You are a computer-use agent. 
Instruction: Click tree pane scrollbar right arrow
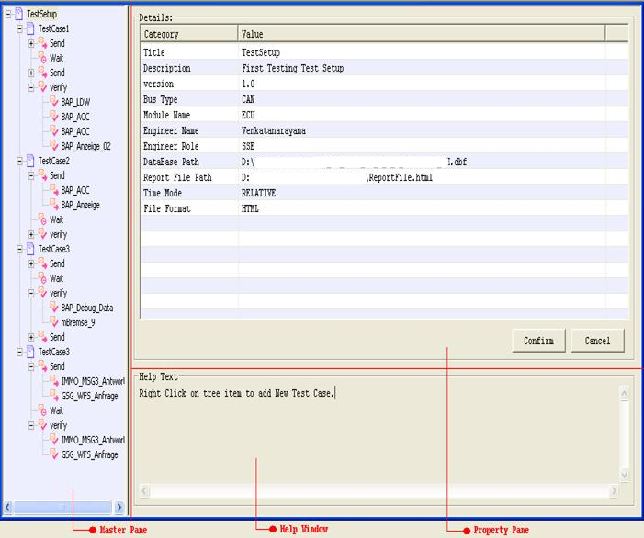click(119, 508)
